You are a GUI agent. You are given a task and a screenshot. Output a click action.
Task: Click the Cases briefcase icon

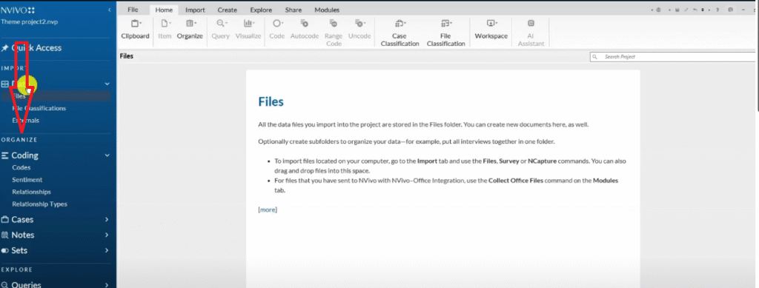pos(5,219)
